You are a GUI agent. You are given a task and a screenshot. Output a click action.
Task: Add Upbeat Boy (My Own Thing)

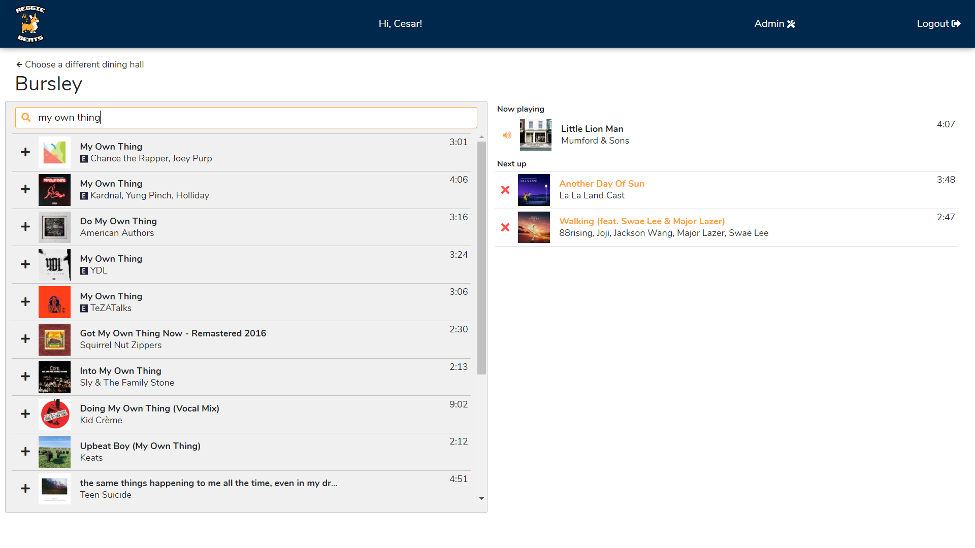coord(25,452)
